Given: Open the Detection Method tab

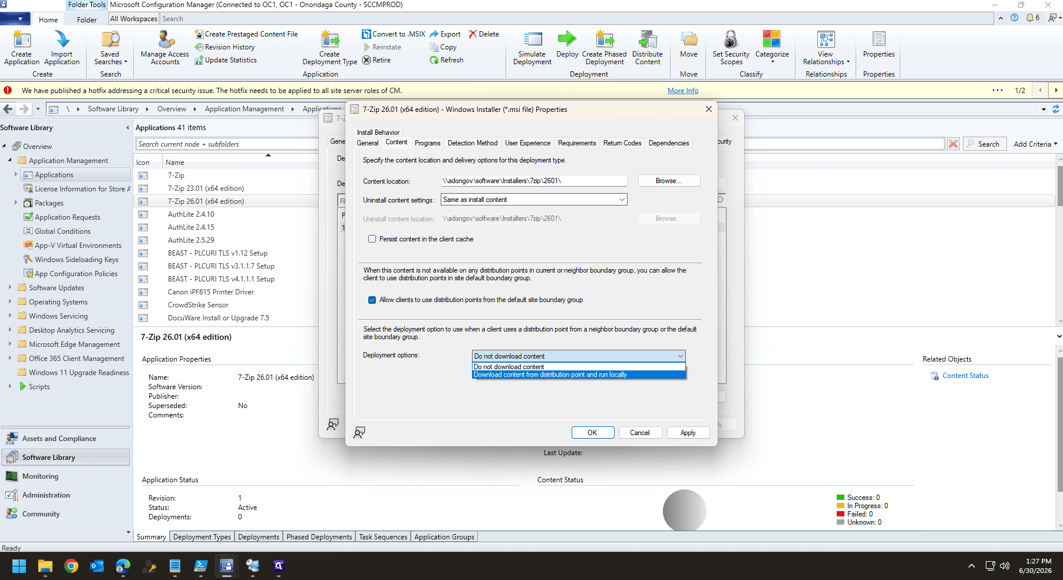Looking at the screenshot, I should (473, 143).
